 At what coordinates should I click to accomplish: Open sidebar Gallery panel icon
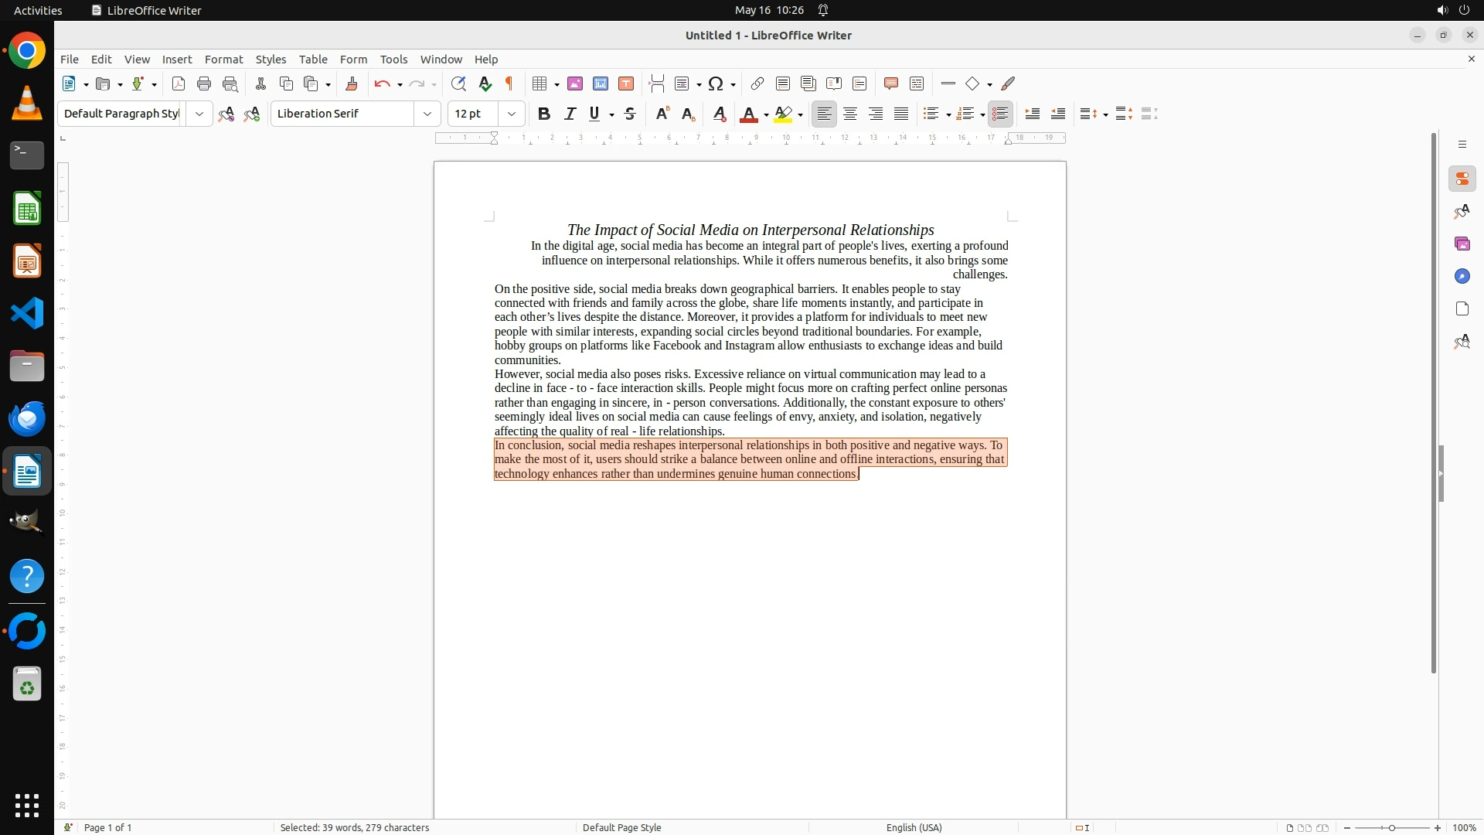click(1462, 244)
